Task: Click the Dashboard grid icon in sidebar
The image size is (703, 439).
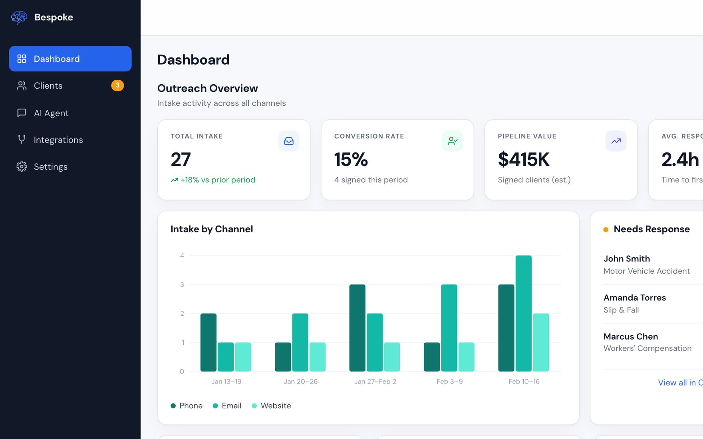Action: pos(22,59)
